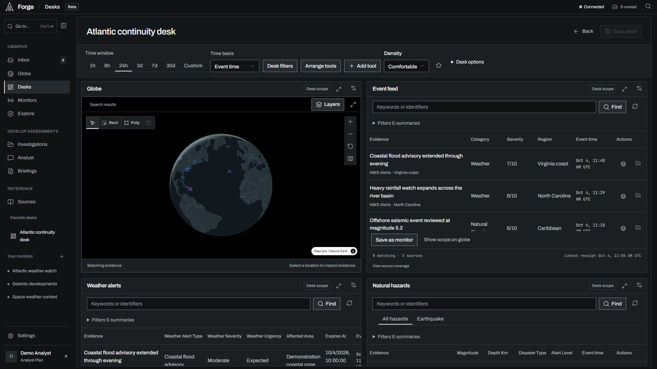The image size is (657, 369).
Task: Open the 6 unread inbox indicator
Action: (624, 7)
